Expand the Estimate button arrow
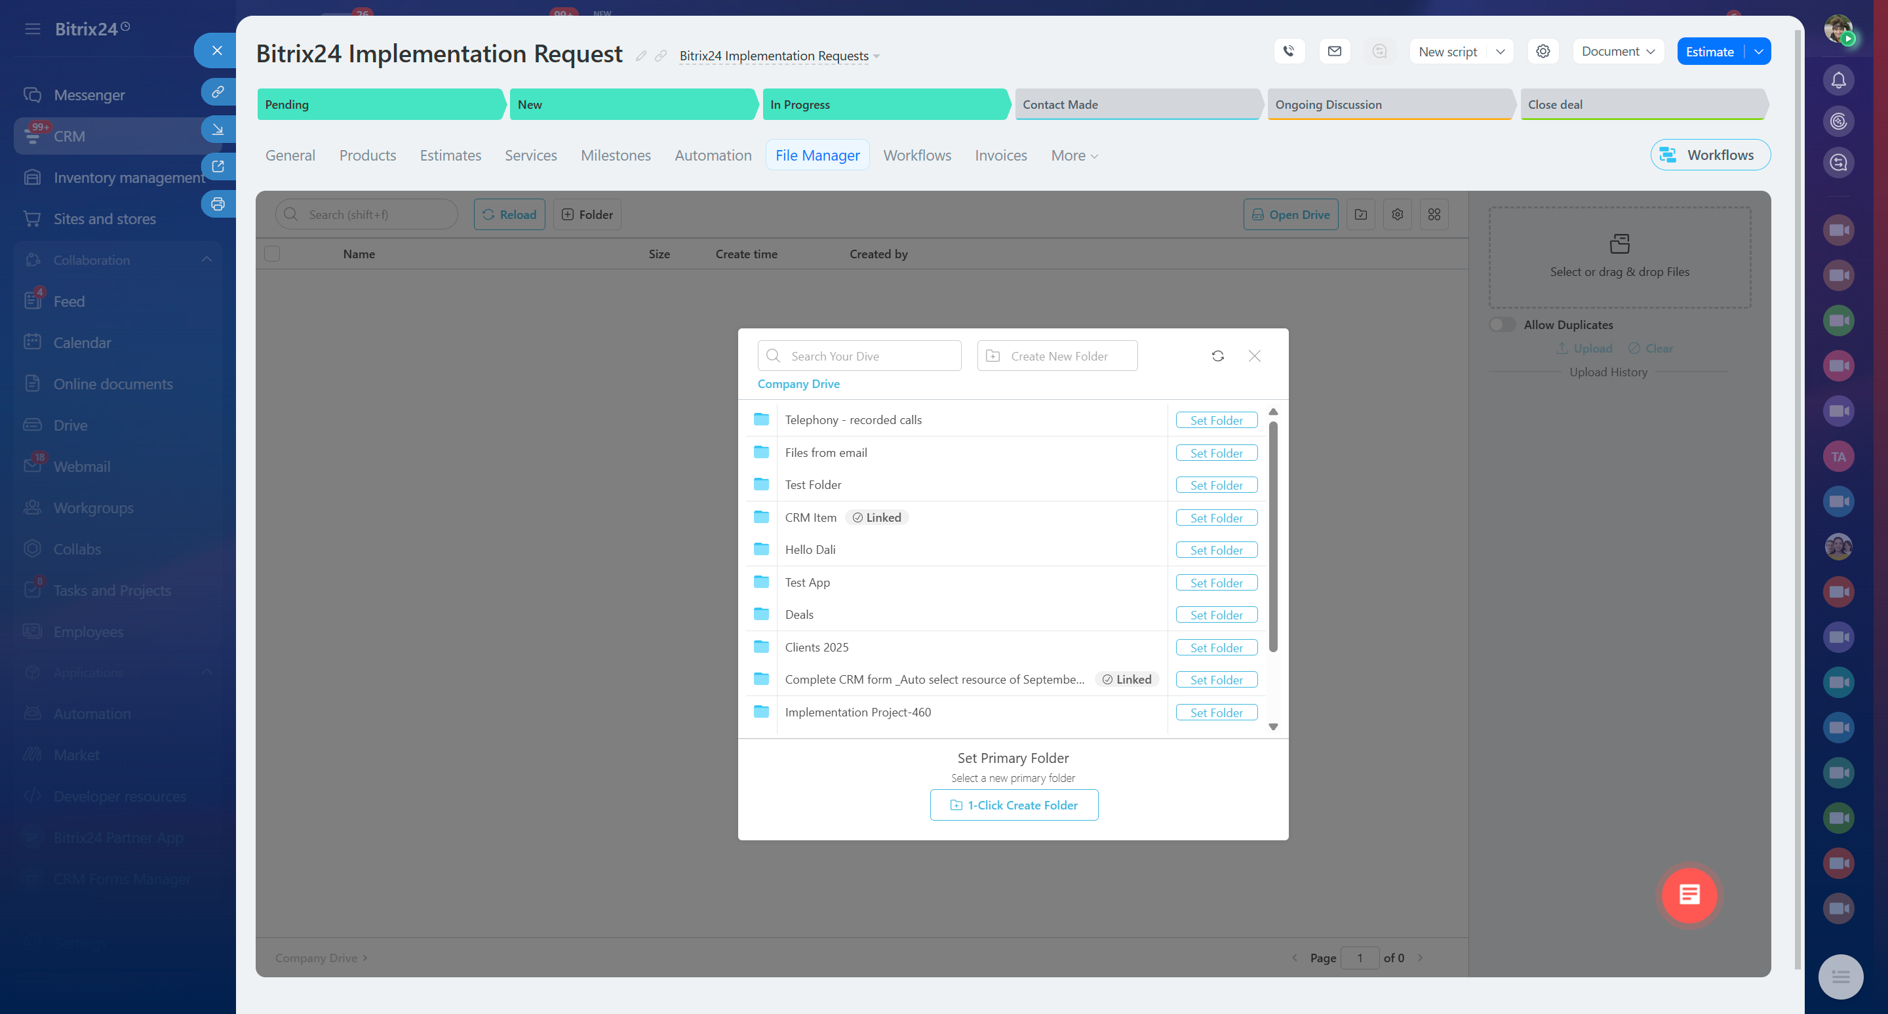Viewport: 1888px width, 1014px height. 1758,51
